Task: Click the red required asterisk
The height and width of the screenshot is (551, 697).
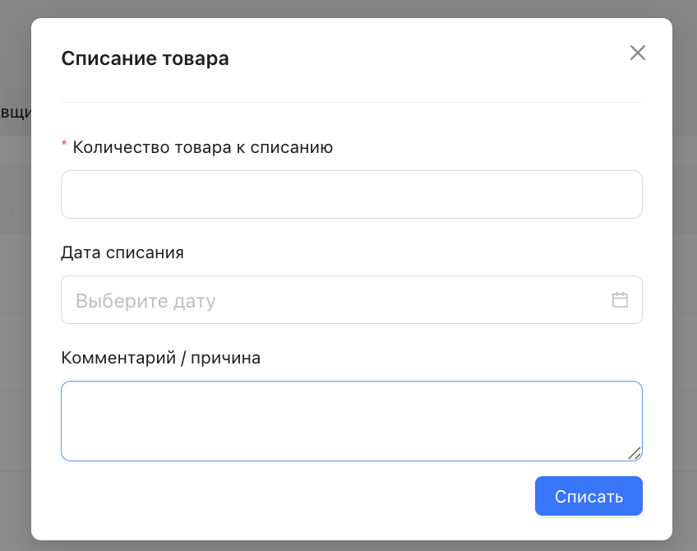Action: coord(64,146)
